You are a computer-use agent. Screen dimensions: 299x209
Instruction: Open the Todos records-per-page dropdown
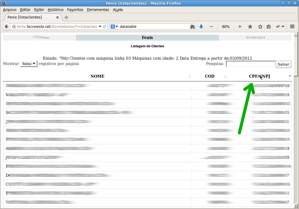tap(29, 64)
